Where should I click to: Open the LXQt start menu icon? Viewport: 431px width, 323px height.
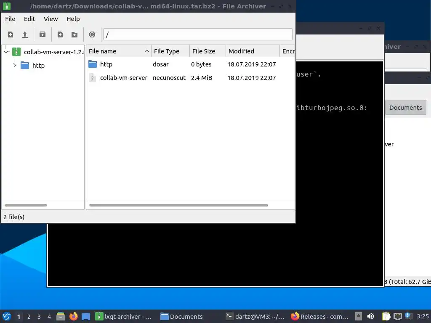tap(7, 316)
